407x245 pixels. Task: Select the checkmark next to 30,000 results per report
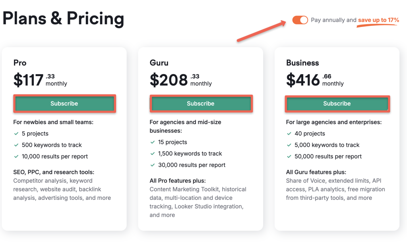pyautogui.click(x=153, y=165)
